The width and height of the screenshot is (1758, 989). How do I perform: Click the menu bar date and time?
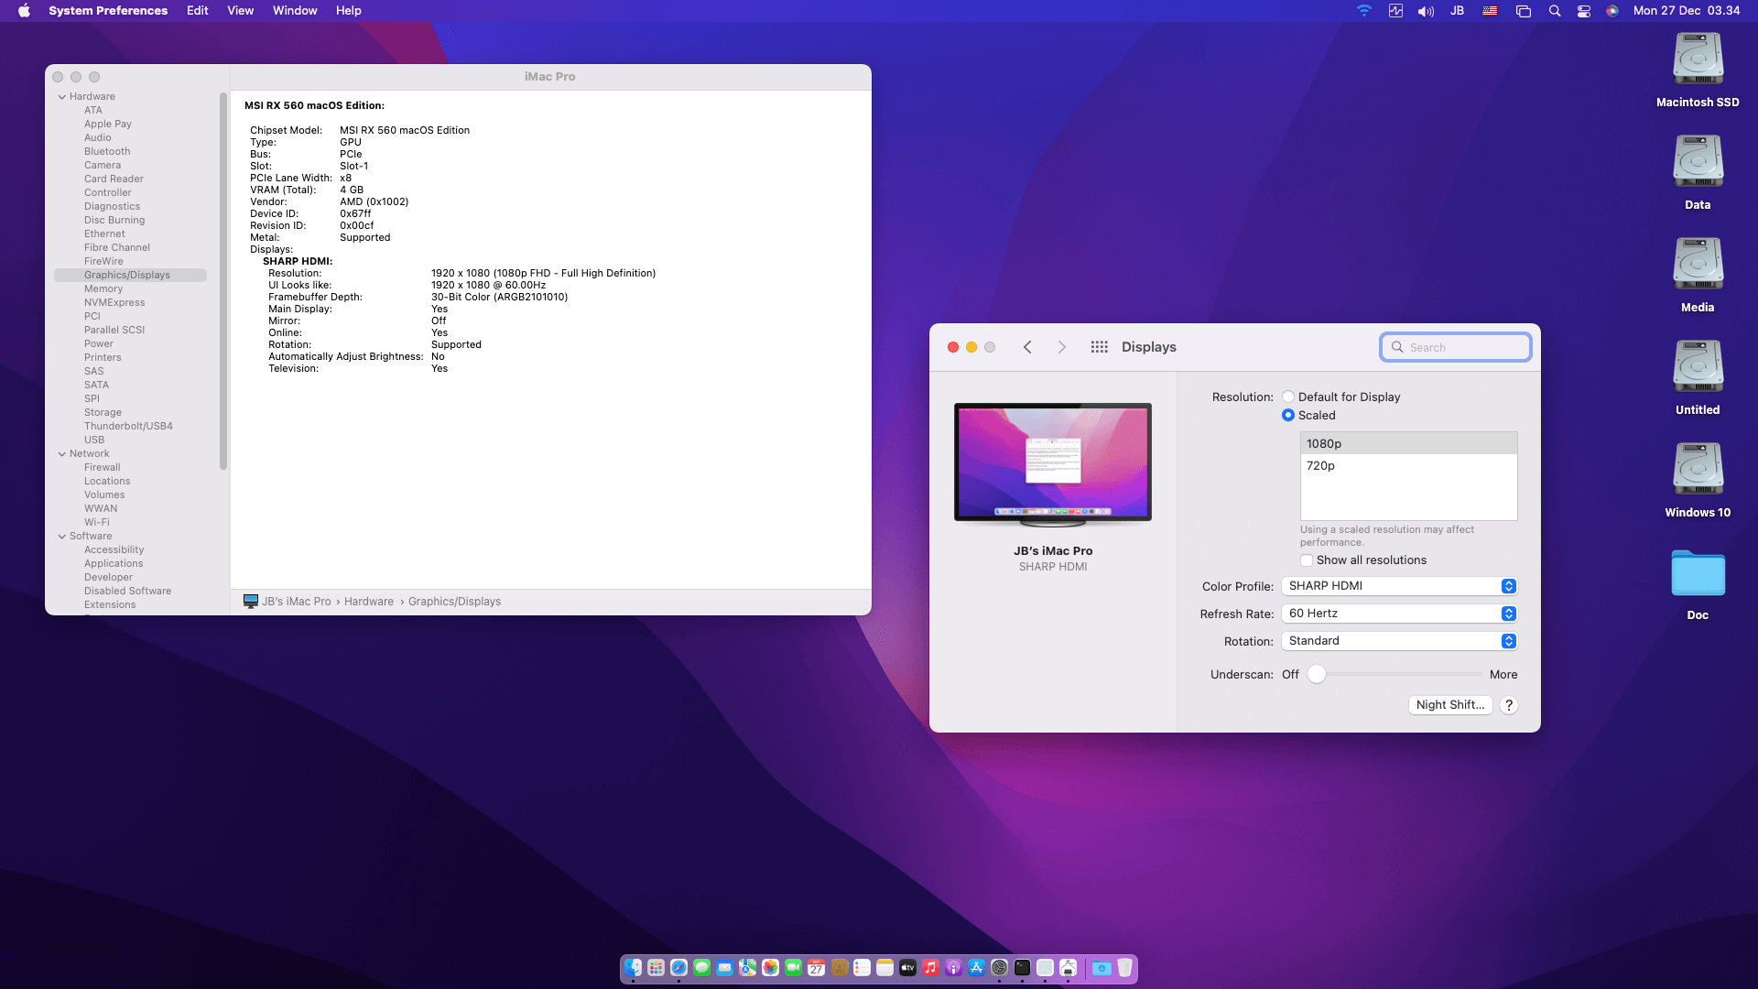pyautogui.click(x=1687, y=11)
